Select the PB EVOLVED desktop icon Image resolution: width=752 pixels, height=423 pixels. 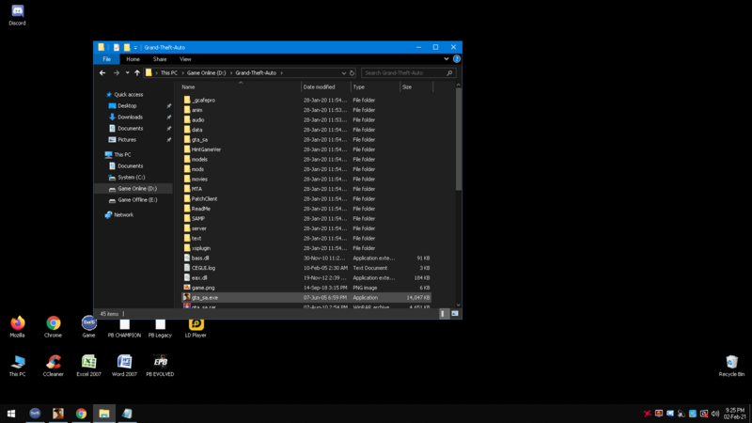click(160, 366)
